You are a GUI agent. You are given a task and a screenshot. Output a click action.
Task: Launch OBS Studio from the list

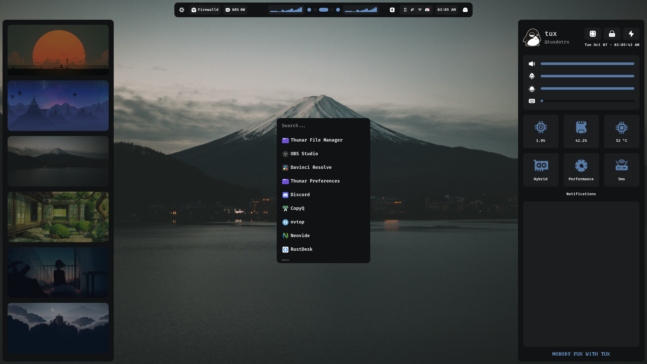(304, 154)
